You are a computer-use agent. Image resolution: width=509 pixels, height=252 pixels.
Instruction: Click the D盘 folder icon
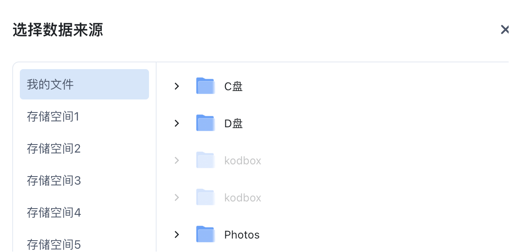(206, 123)
